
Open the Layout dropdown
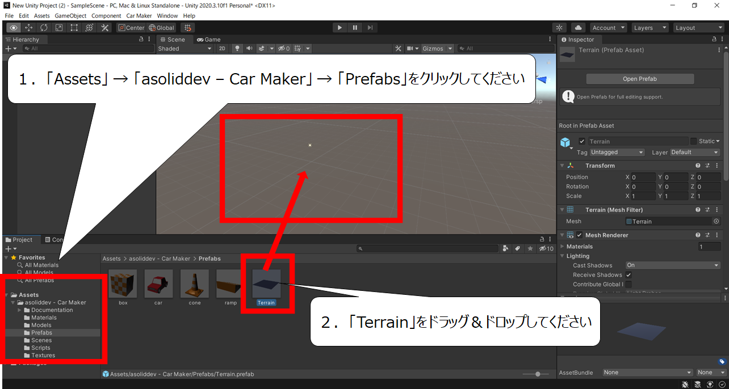click(x=698, y=28)
